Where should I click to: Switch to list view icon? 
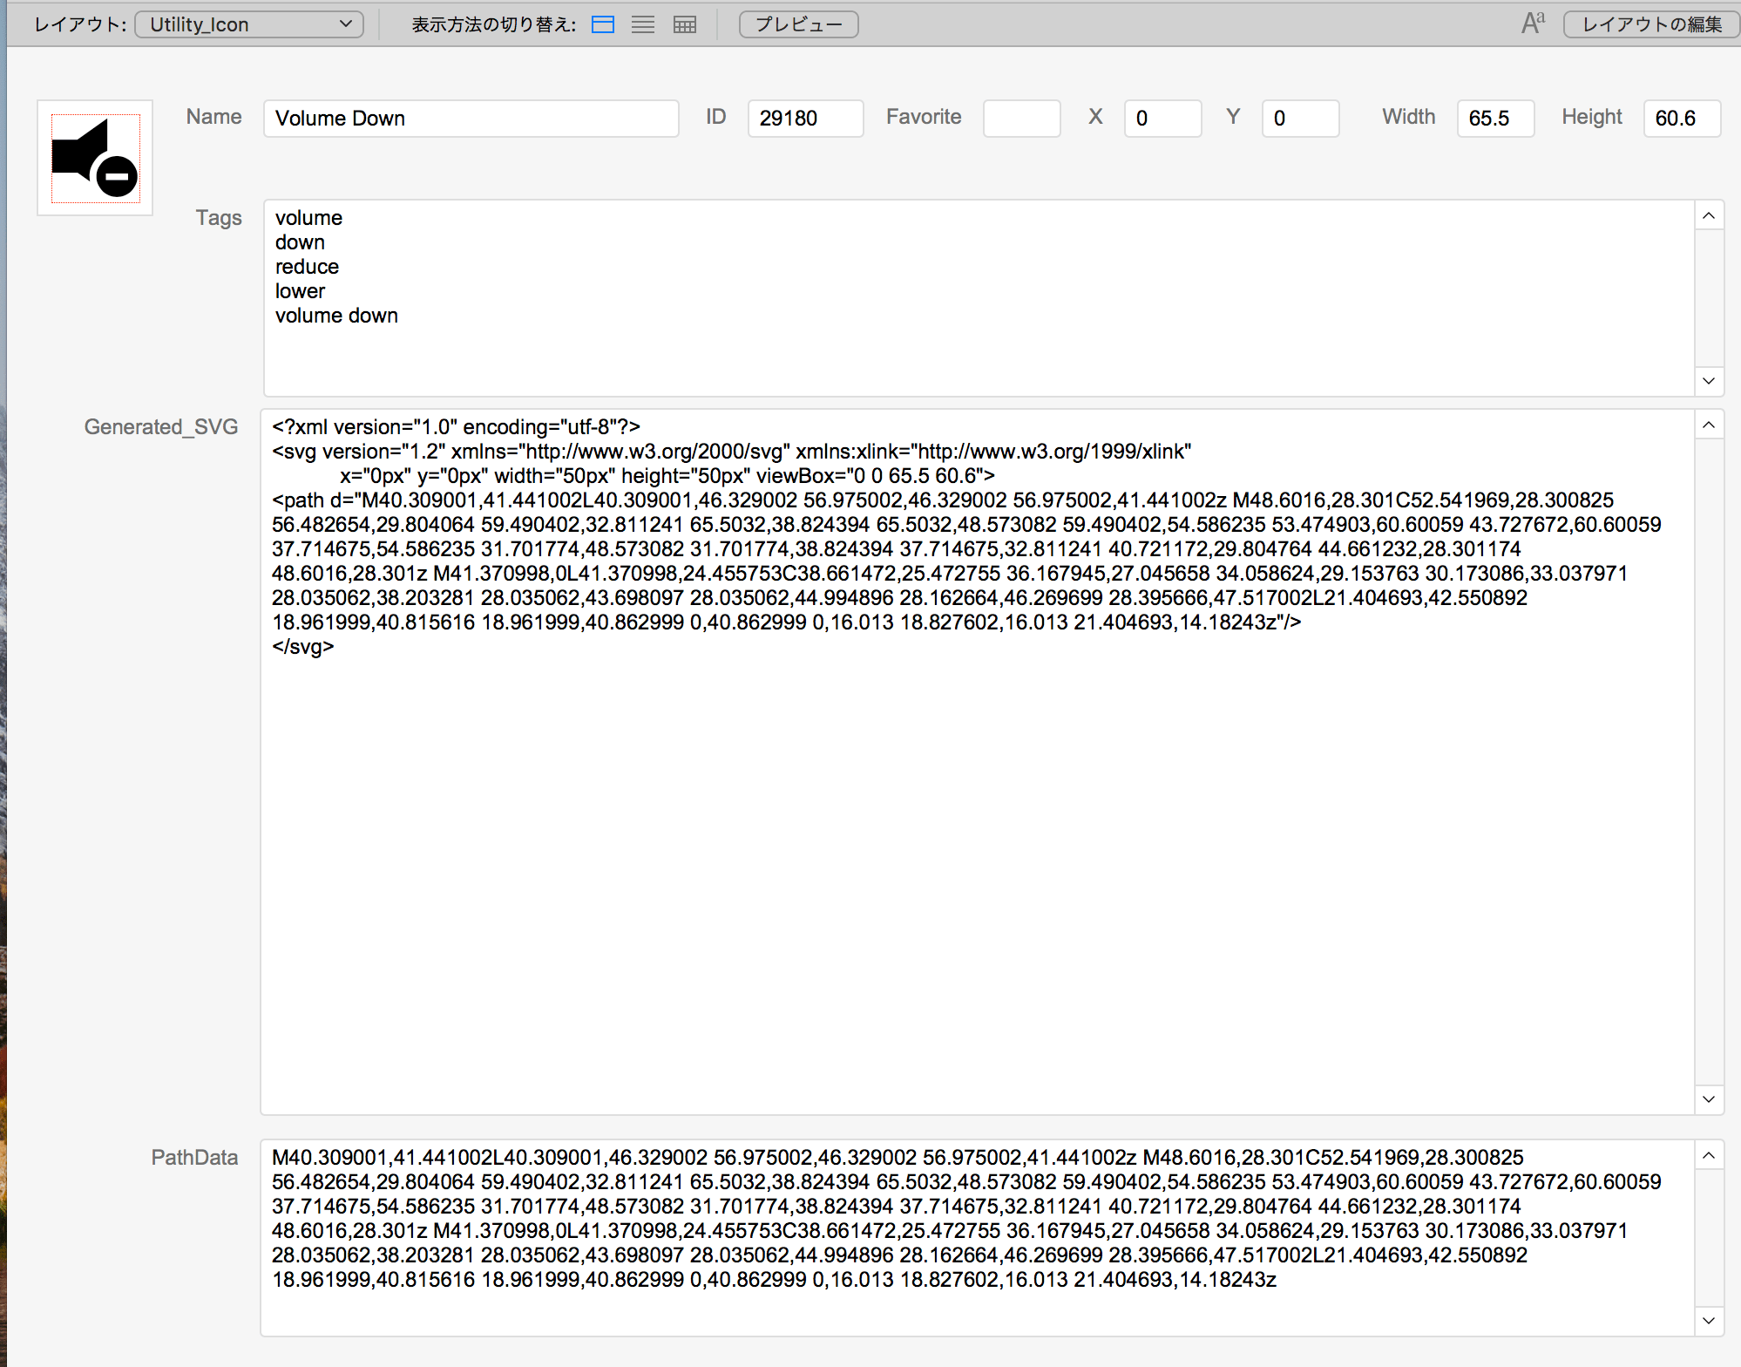643,24
